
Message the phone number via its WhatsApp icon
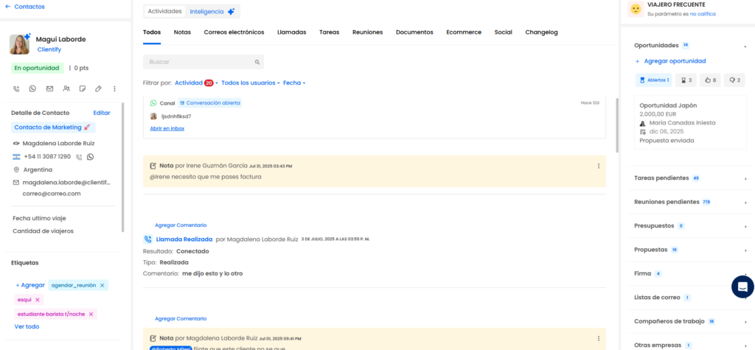(90, 156)
